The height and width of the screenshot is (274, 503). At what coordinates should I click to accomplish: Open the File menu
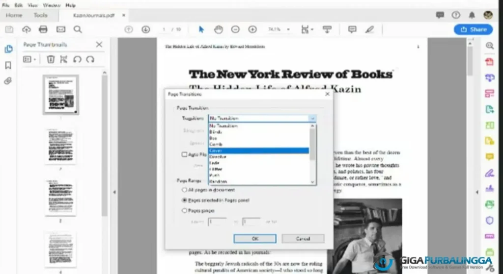tap(5, 5)
